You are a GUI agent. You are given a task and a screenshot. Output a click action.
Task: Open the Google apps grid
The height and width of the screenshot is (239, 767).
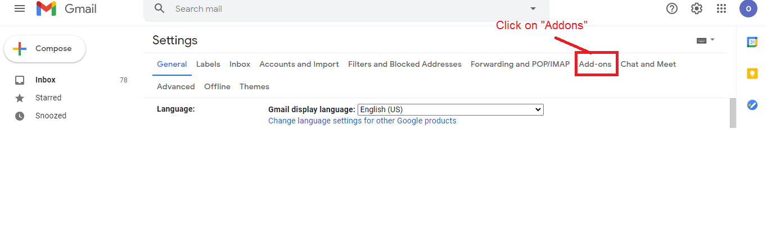(x=721, y=8)
